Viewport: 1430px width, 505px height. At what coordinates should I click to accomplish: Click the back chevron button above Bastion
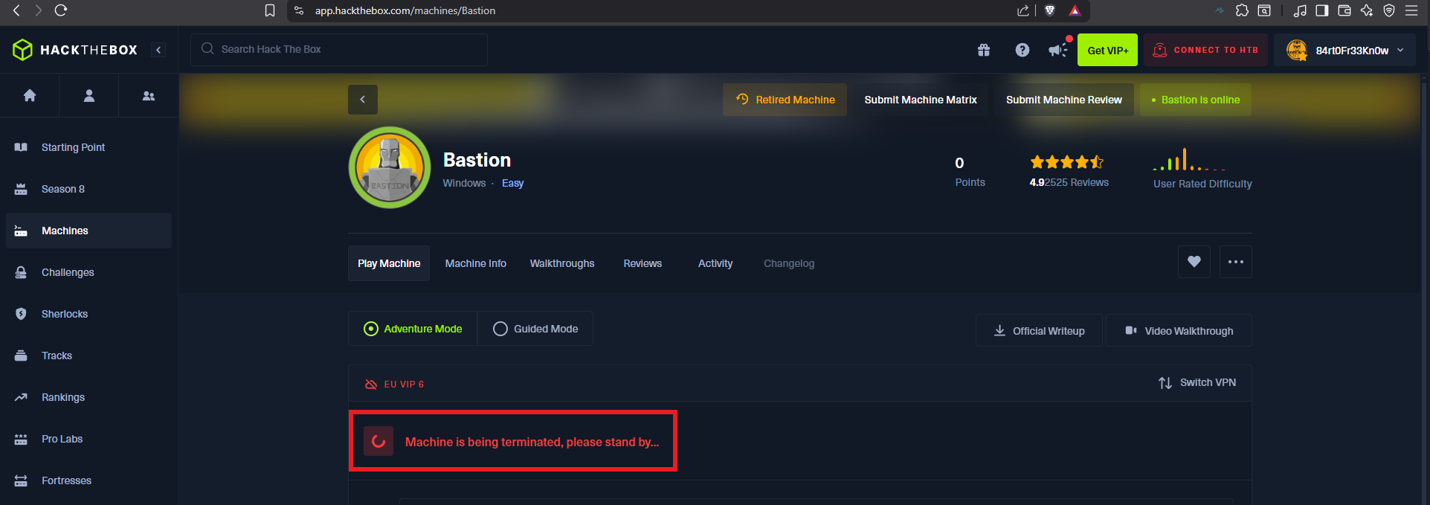pyautogui.click(x=363, y=100)
